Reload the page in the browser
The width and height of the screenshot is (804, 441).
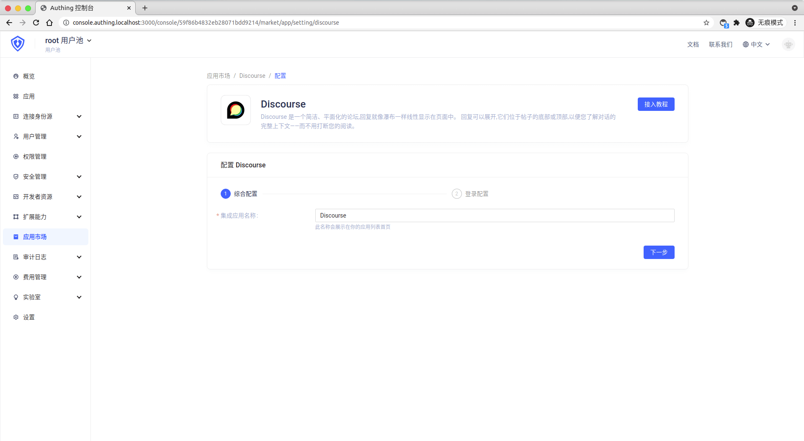coord(36,23)
